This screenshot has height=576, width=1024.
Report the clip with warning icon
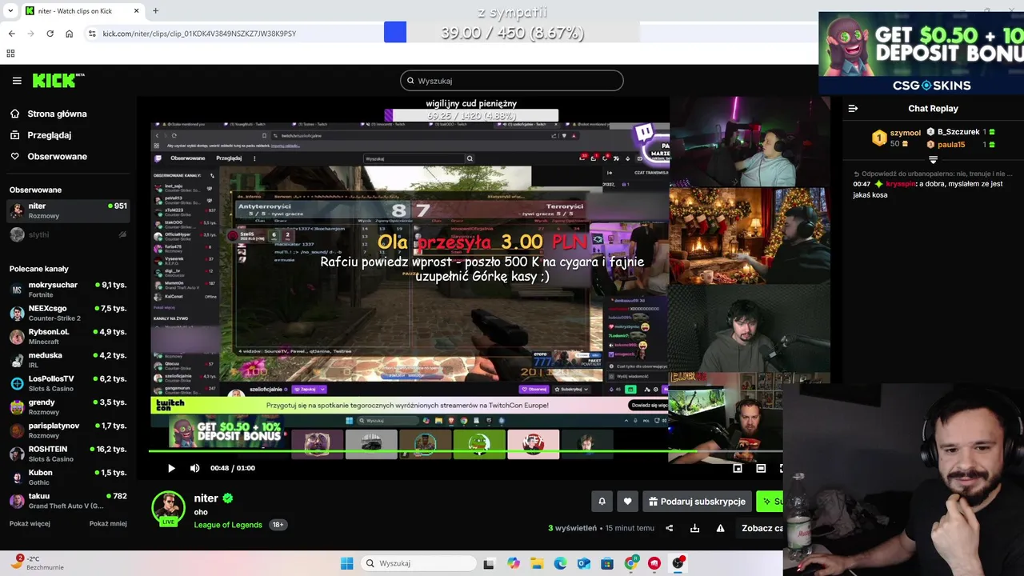pyautogui.click(x=720, y=528)
